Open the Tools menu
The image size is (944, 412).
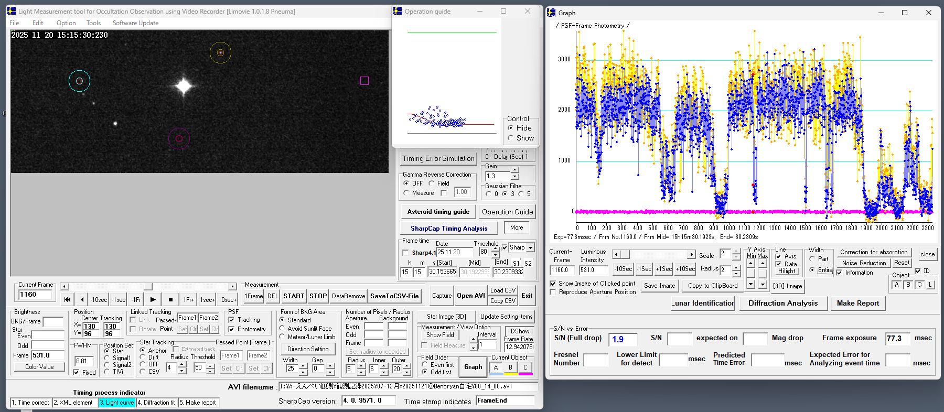pyautogui.click(x=93, y=23)
